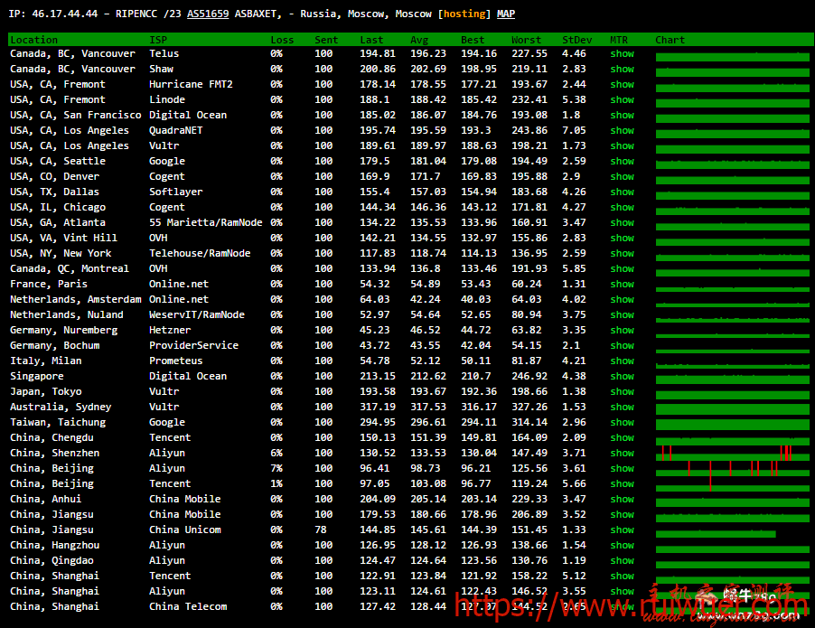Click the MAP link at top
Screen dimensions: 815x628
pos(506,14)
